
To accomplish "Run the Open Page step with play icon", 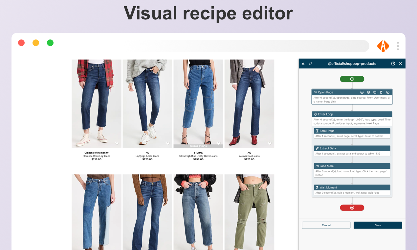I will [388, 92].
